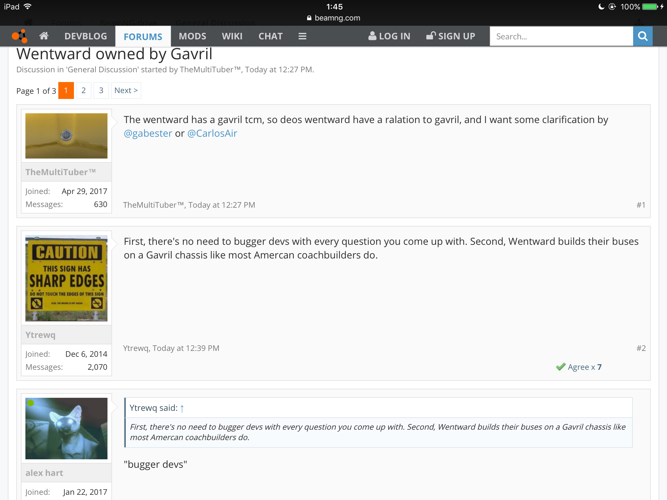Viewport: 667px width, 500px height.
Task: Click post number #1 permalink
Action: point(641,205)
